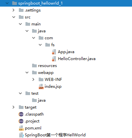Open the .classpath file
The image size is (132, 138).
click(x=34, y=114)
